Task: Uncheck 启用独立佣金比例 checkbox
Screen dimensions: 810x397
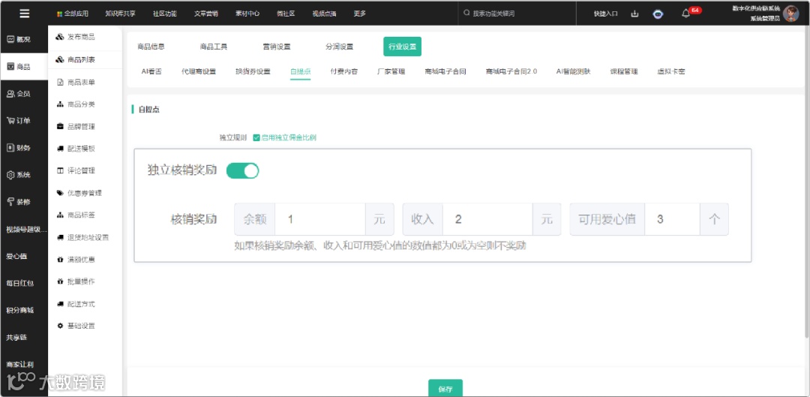Action: (x=256, y=137)
